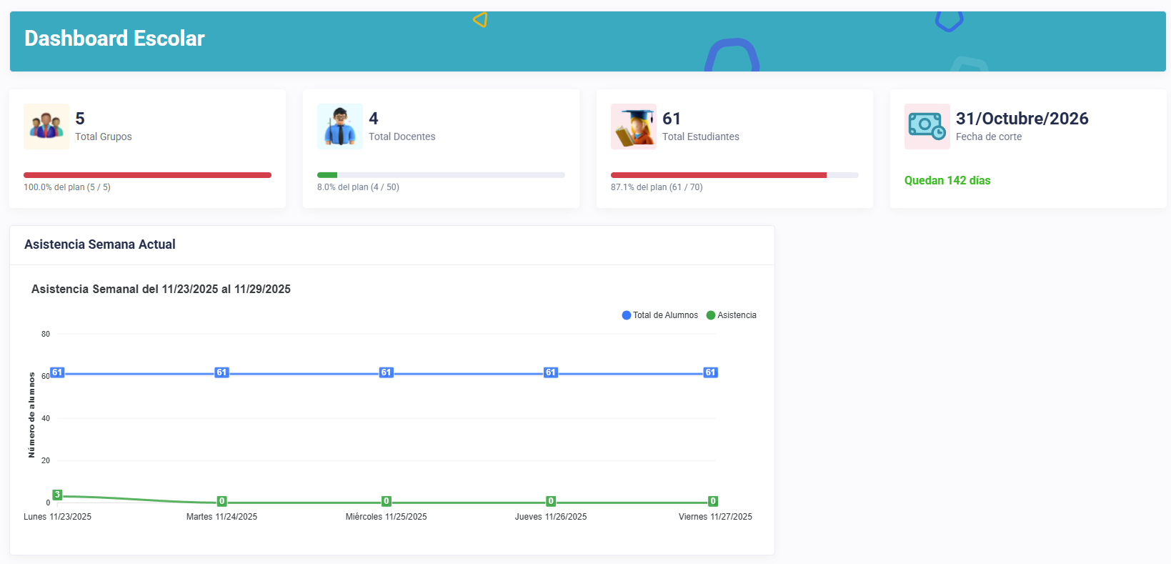Select the blue 61 point for Jueves
Image resolution: width=1171 pixels, height=564 pixels.
pyautogui.click(x=550, y=372)
